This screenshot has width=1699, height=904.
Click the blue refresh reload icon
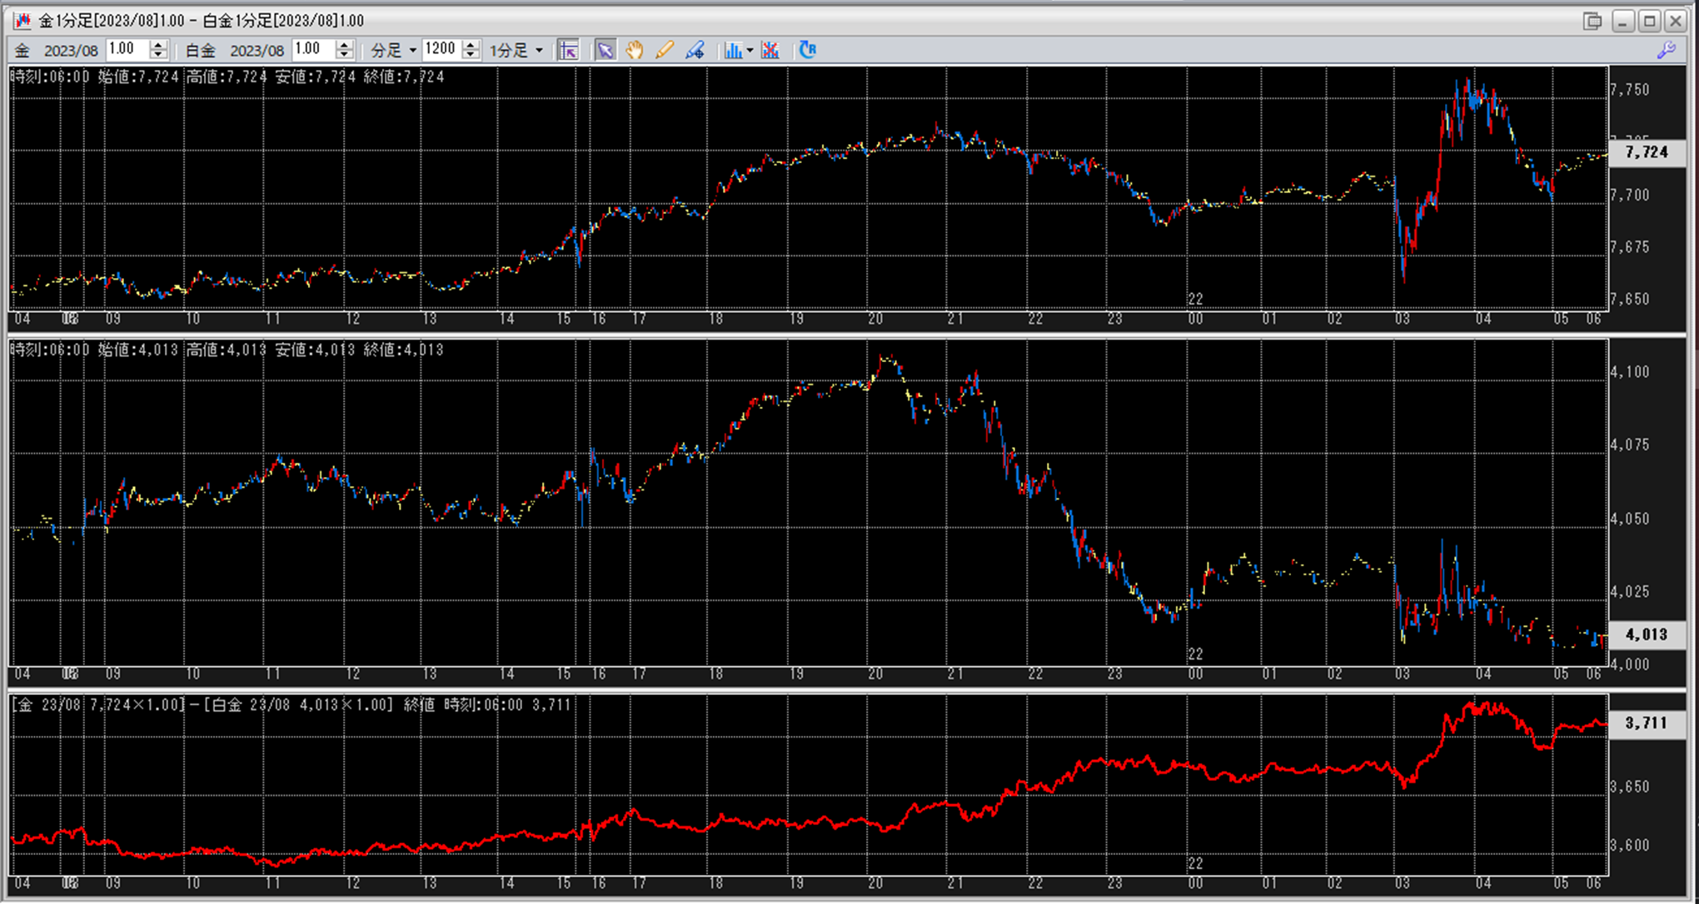coord(807,50)
